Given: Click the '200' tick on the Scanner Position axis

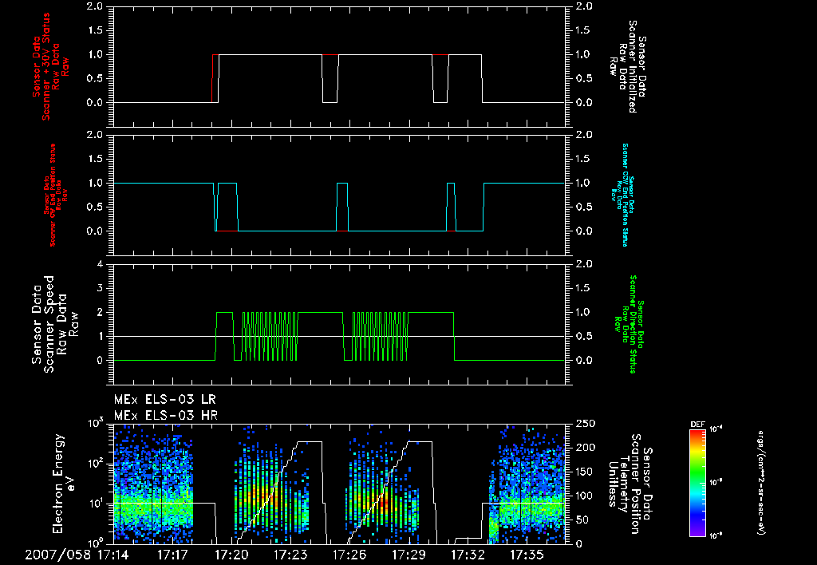Looking at the screenshot, I should tap(584, 448).
